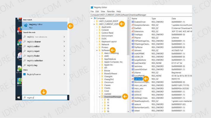This screenshot has height=118, width=211.
Task: Open the Favorites menu in Registry Editor
Action: pyautogui.click(x=111, y=12)
